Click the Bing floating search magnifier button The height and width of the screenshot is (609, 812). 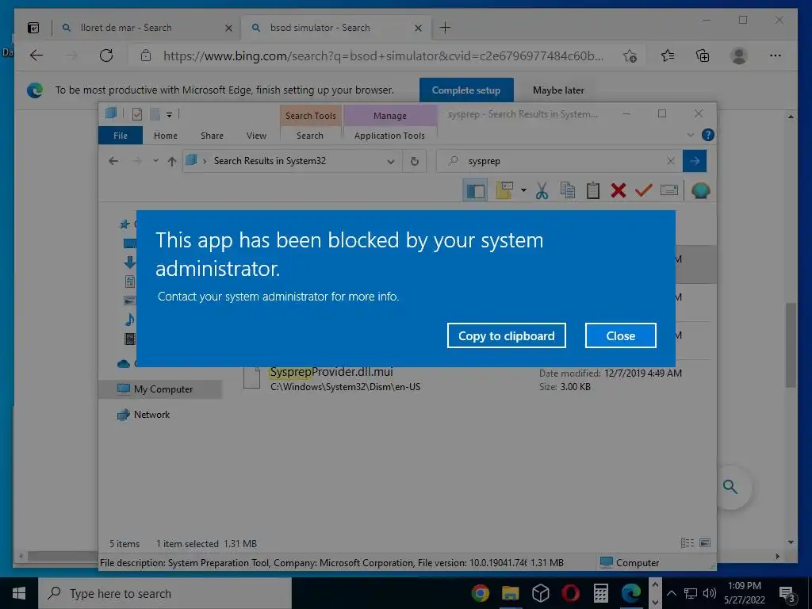tap(730, 487)
